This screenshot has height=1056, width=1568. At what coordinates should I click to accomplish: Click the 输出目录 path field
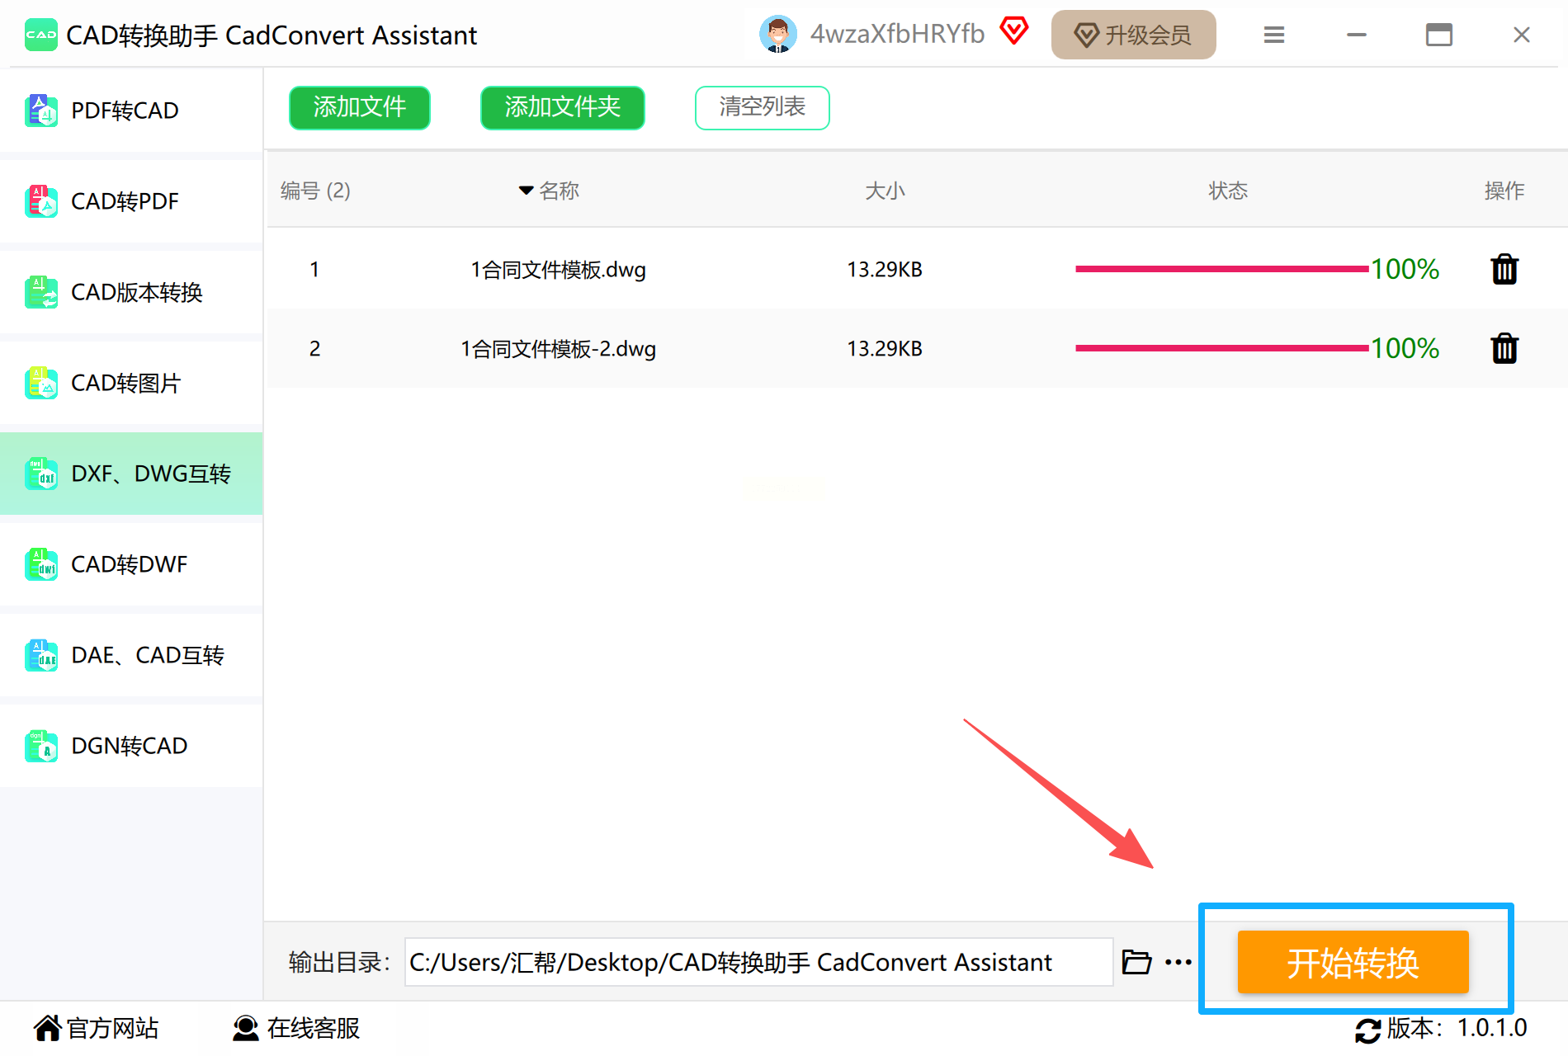(x=758, y=962)
